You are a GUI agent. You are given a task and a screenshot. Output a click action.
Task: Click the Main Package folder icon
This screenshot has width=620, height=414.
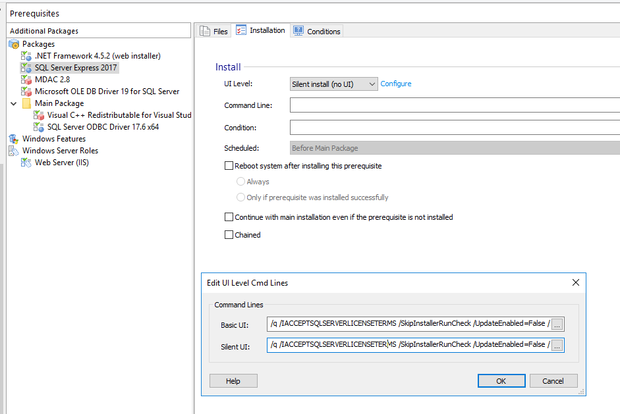26,103
